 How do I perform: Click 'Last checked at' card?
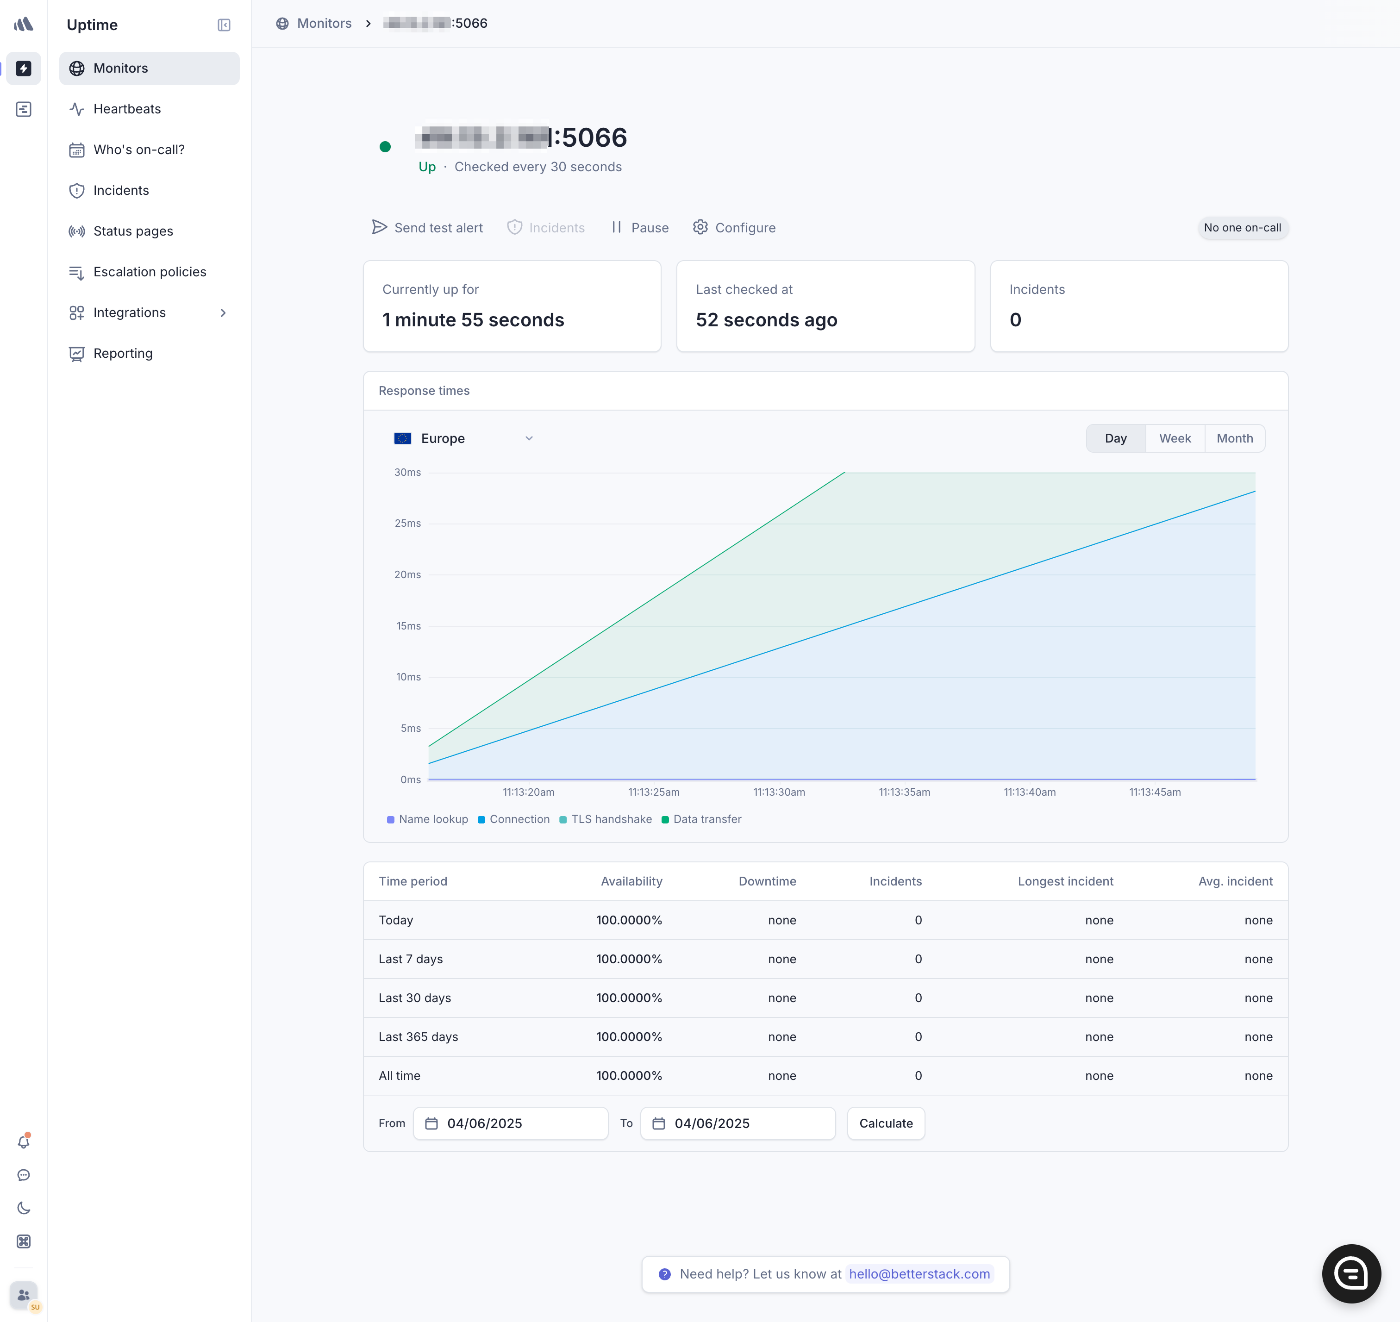coord(825,306)
